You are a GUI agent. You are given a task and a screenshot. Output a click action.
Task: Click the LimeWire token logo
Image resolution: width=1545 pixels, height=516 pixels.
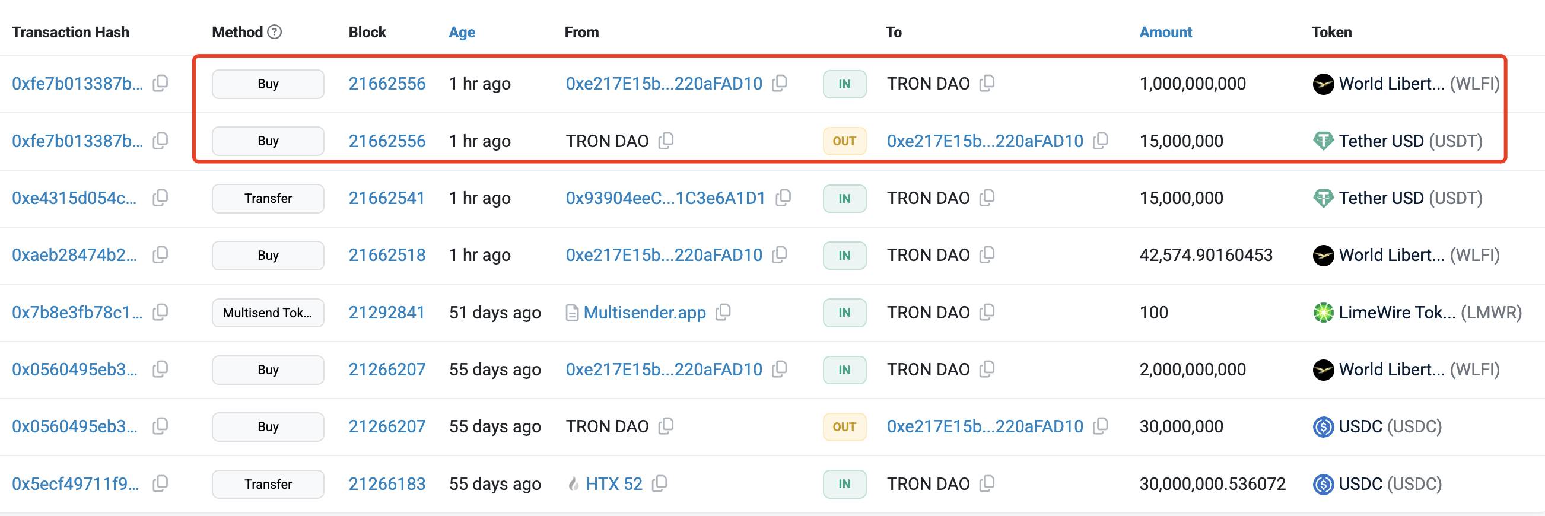[x=1323, y=313]
